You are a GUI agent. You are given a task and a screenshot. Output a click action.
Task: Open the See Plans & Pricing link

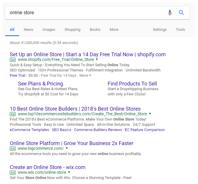[x=40, y=84]
